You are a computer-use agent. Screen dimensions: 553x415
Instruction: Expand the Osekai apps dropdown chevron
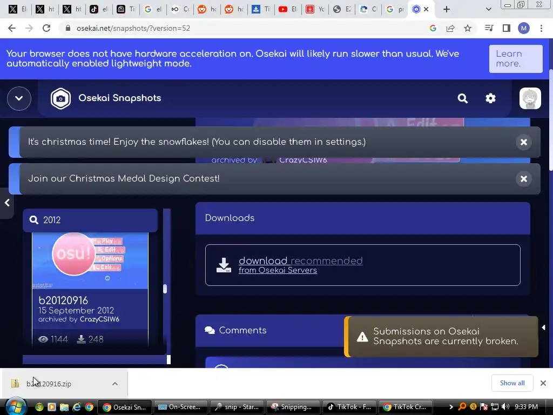pyautogui.click(x=19, y=98)
